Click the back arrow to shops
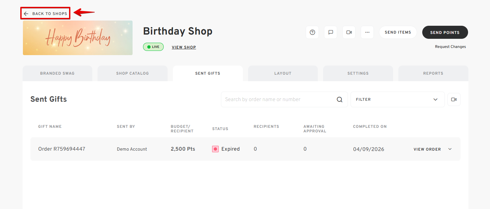490x209 pixels. 26,14
